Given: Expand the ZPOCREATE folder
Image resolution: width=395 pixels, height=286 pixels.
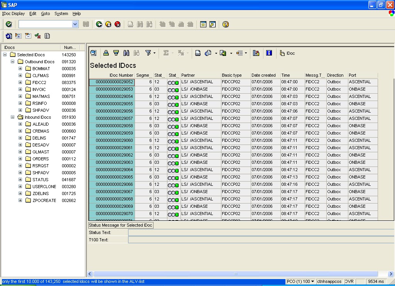Looking at the screenshot, I should pyautogui.click(x=20, y=200).
